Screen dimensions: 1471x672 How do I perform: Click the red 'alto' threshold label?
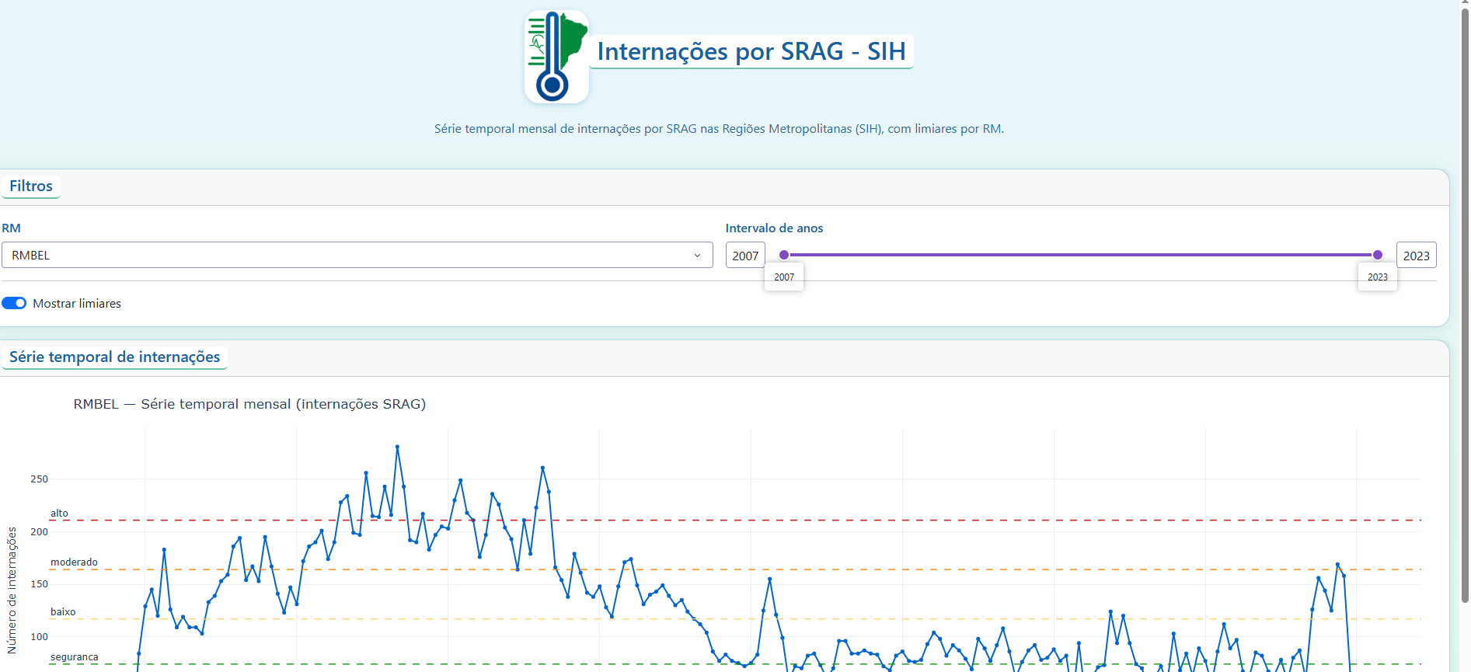[59, 514]
